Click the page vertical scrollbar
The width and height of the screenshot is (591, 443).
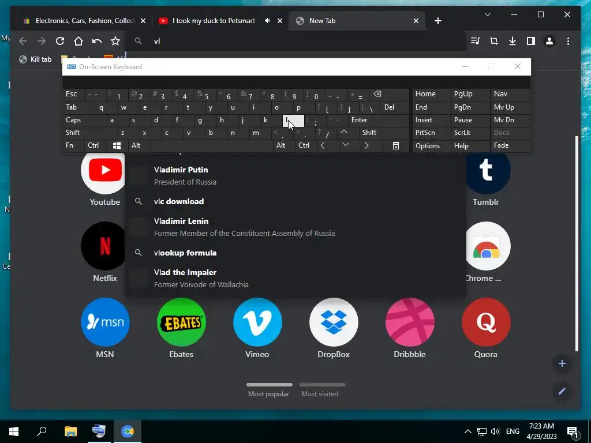[x=577, y=243]
